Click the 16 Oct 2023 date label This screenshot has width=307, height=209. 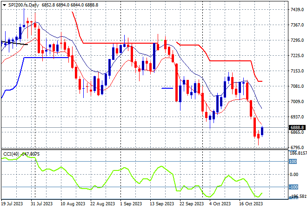(x=251, y=204)
